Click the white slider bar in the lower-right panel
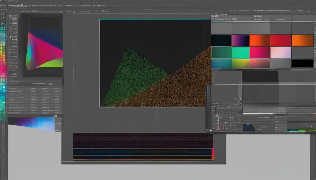This screenshot has height=180, width=316. coord(258,114)
